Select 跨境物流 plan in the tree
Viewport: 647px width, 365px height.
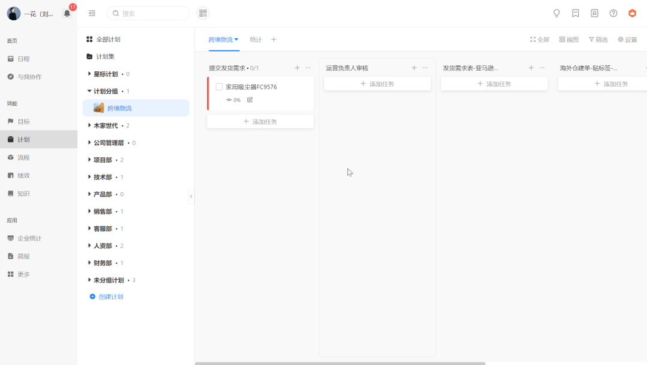[136, 108]
